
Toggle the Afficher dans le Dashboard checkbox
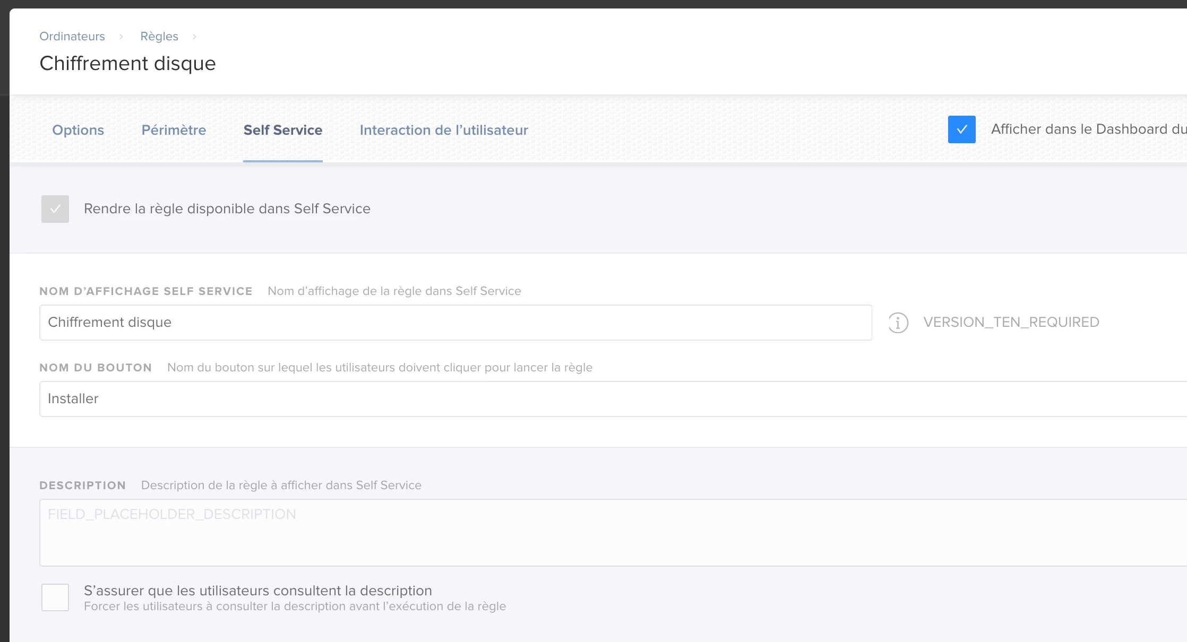click(961, 129)
